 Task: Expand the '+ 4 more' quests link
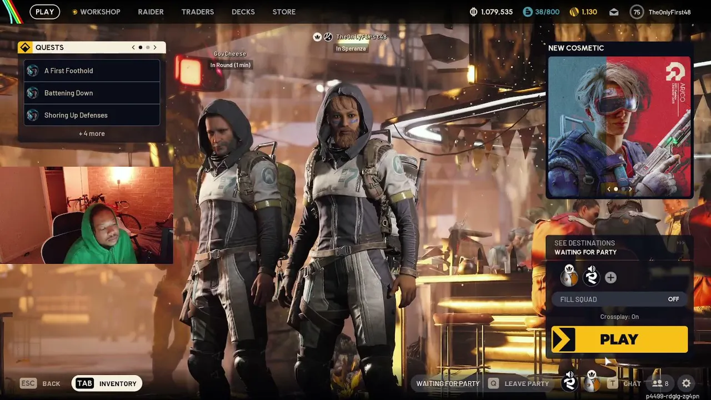click(92, 133)
